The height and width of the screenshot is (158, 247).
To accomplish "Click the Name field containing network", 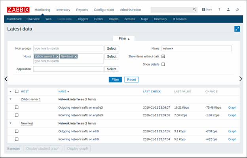I will click(197, 49).
